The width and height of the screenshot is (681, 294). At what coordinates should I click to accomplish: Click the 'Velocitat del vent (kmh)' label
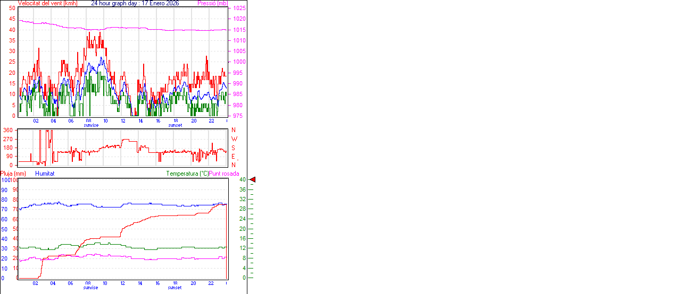point(47,3)
